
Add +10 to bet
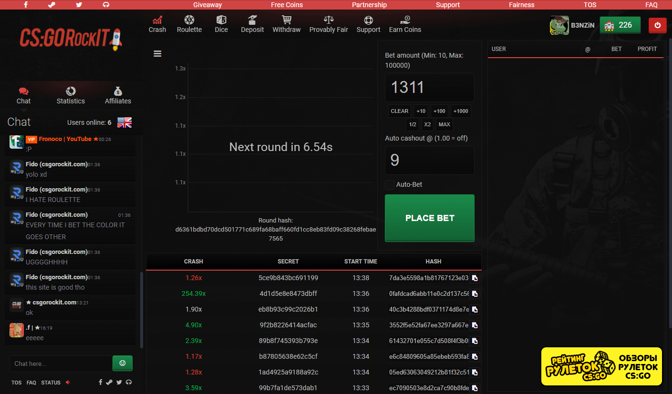point(421,111)
